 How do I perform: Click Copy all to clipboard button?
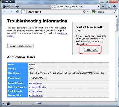click(x=20, y=46)
